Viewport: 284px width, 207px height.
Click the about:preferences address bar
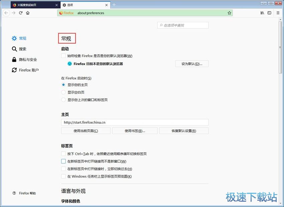145,13
